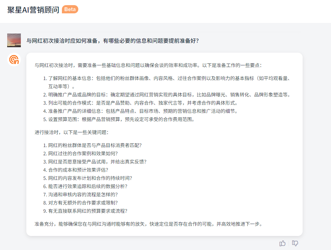Click question 有无直接联系网红的预算要求或流程
331x250 pixels.
[x=90, y=211]
